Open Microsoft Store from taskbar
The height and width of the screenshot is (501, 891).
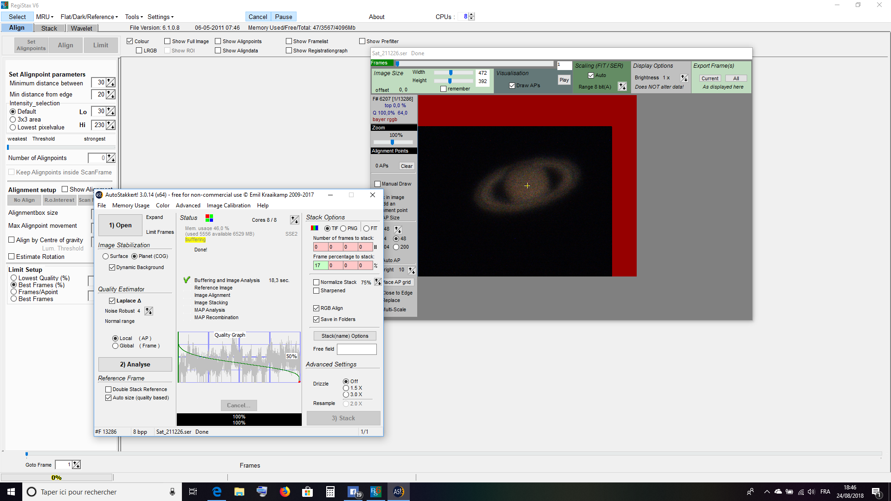pyautogui.click(x=307, y=492)
